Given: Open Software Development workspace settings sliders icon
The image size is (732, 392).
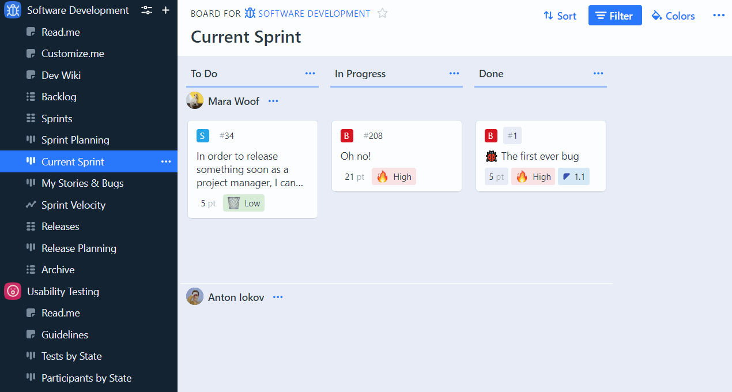Looking at the screenshot, I should 147,10.
